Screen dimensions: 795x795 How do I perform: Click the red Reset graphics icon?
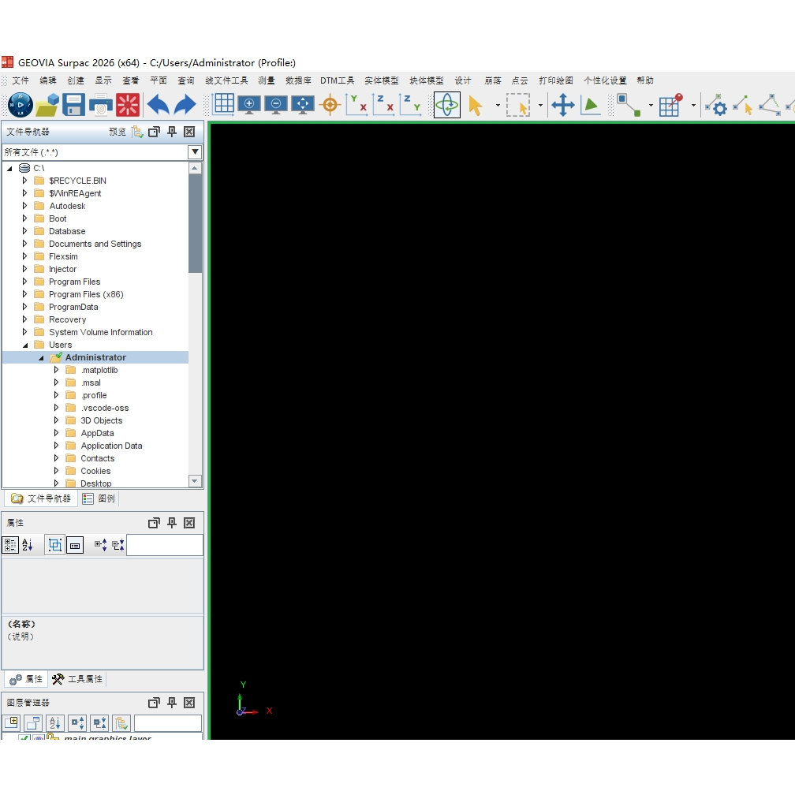127,105
